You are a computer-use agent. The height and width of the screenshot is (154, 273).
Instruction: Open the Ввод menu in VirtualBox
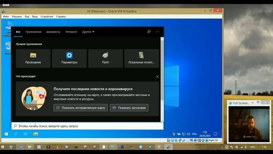pyautogui.click(x=35, y=16)
